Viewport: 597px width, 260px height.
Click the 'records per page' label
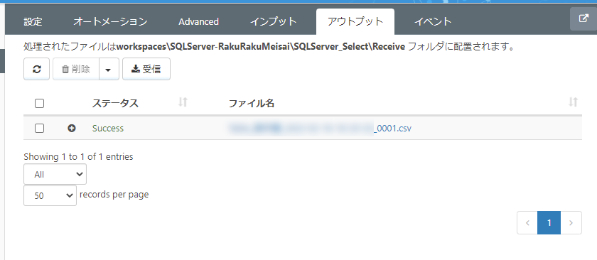(114, 195)
